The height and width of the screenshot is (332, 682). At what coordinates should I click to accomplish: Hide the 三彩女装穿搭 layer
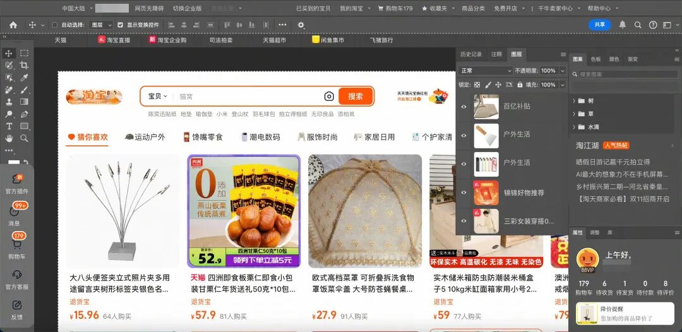coord(464,221)
